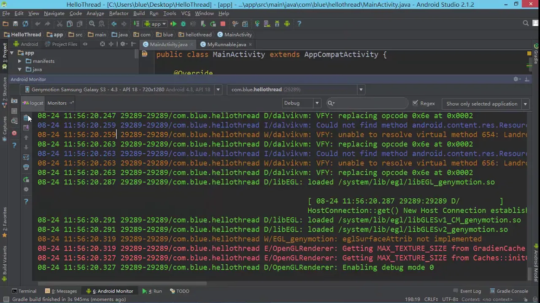The width and height of the screenshot is (540, 303).
Task: Select the logcat tab
Action: (x=33, y=103)
